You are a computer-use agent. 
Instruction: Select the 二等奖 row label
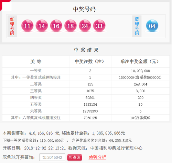(x=36, y=84)
